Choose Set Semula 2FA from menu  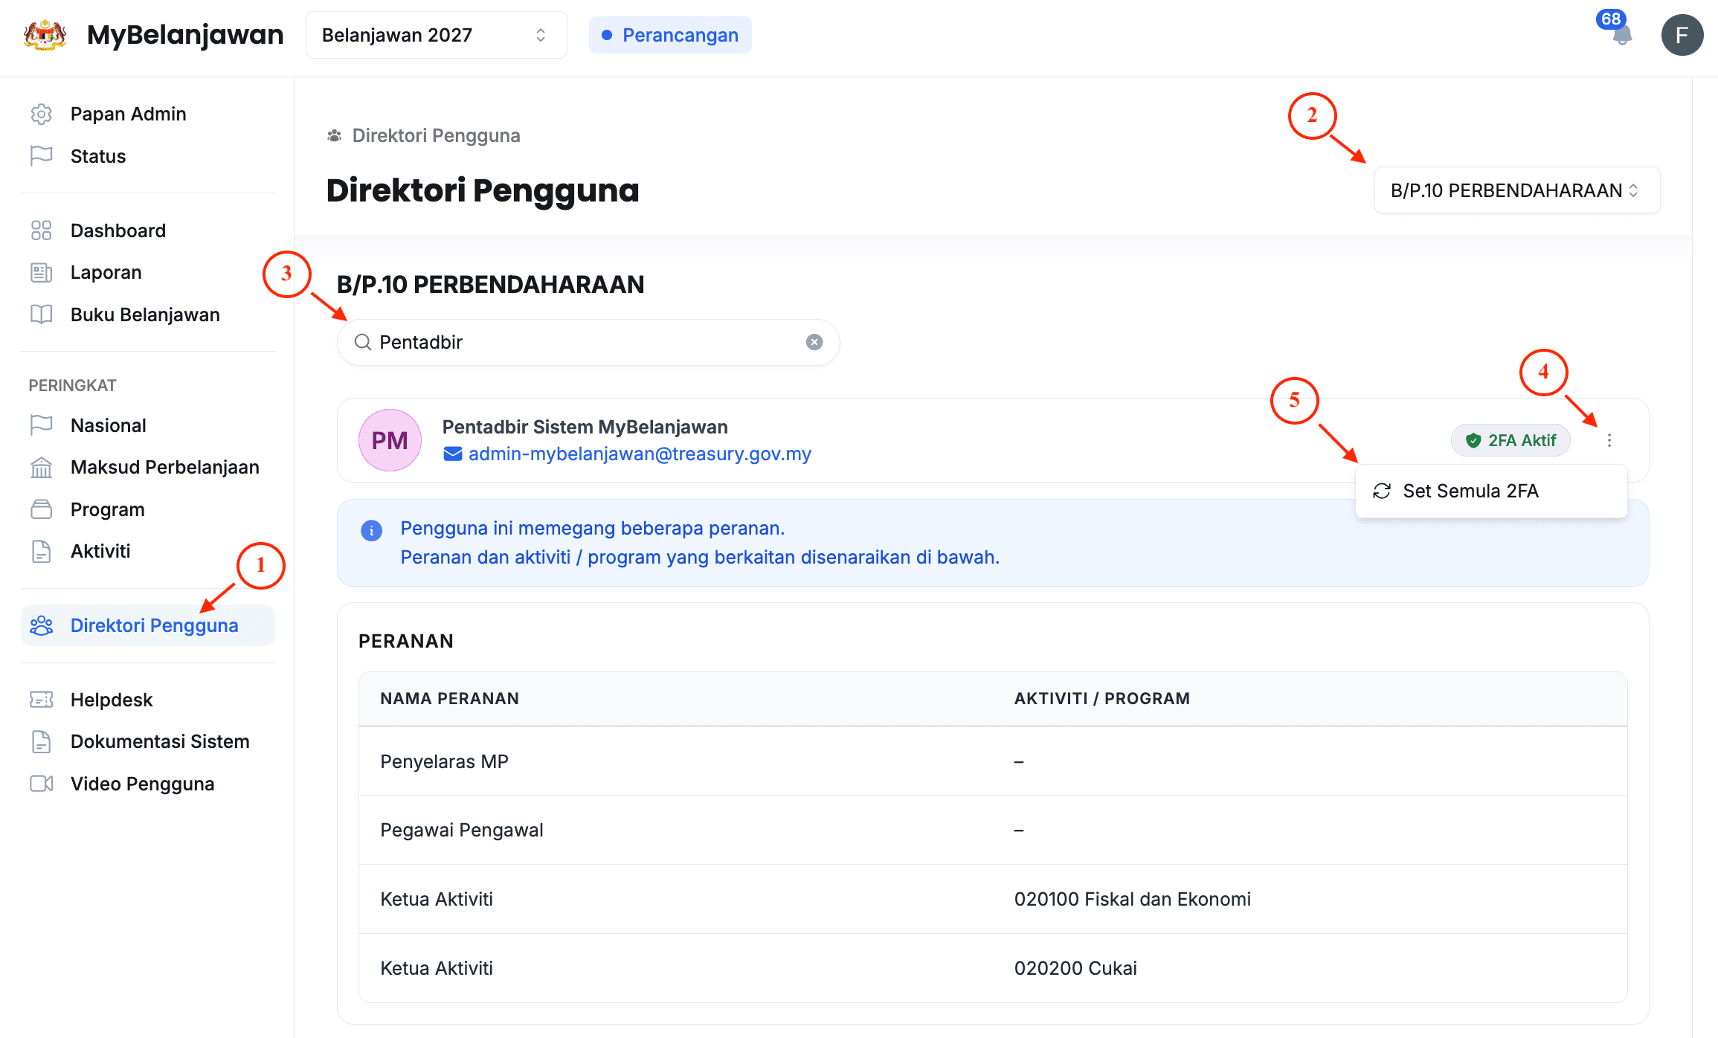pyautogui.click(x=1491, y=491)
